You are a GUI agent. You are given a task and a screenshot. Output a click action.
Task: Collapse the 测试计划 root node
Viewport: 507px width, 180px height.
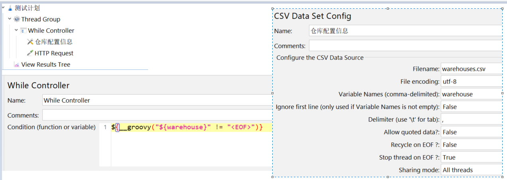tap(3, 7)
